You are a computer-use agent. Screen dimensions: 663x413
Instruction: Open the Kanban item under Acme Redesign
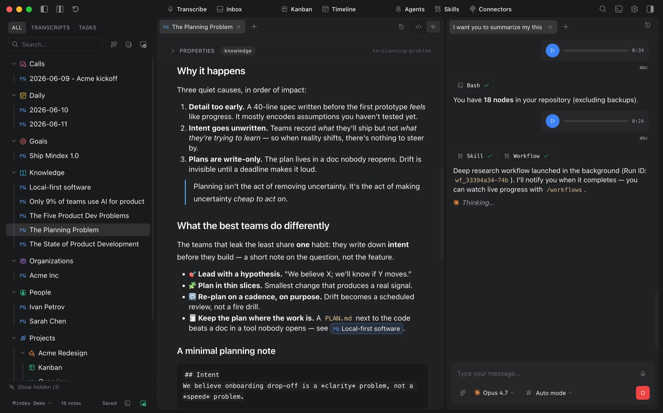[78, 367]
